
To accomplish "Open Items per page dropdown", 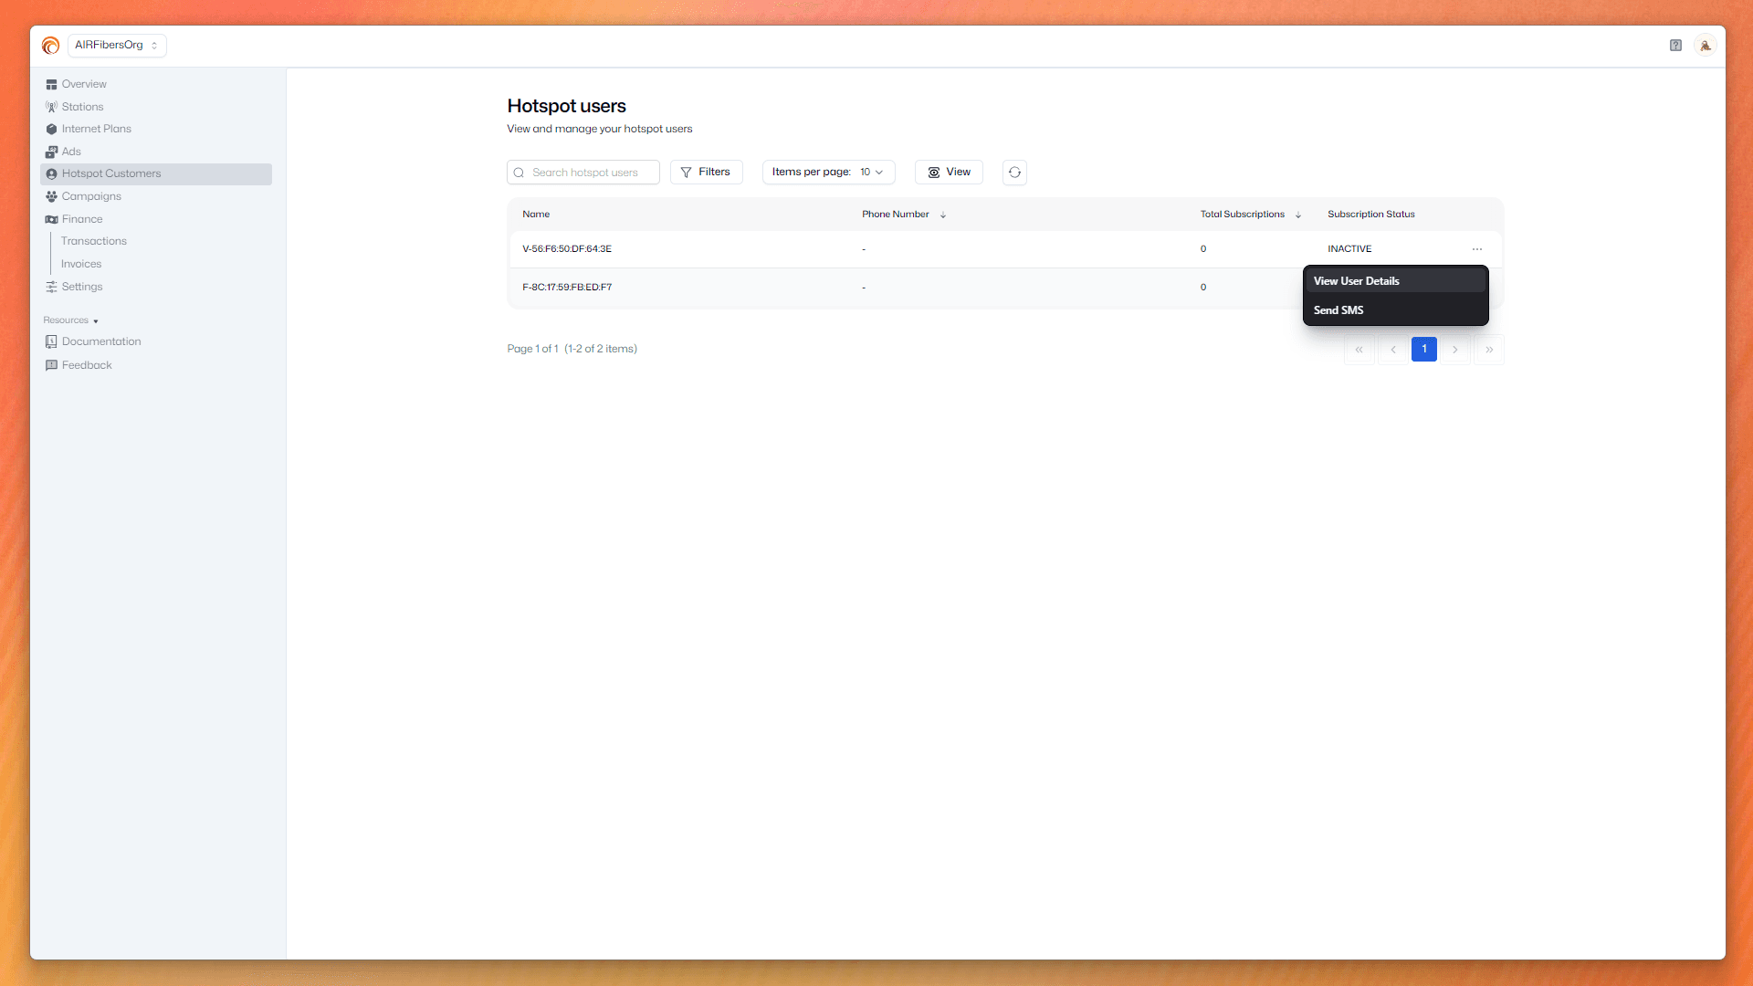I will 828,173.
